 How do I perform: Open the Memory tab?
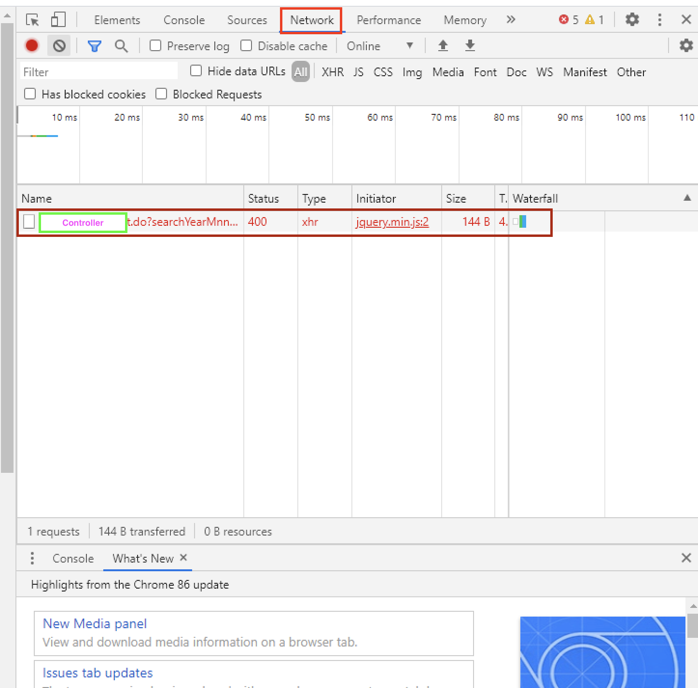click(x=465, y=20)
